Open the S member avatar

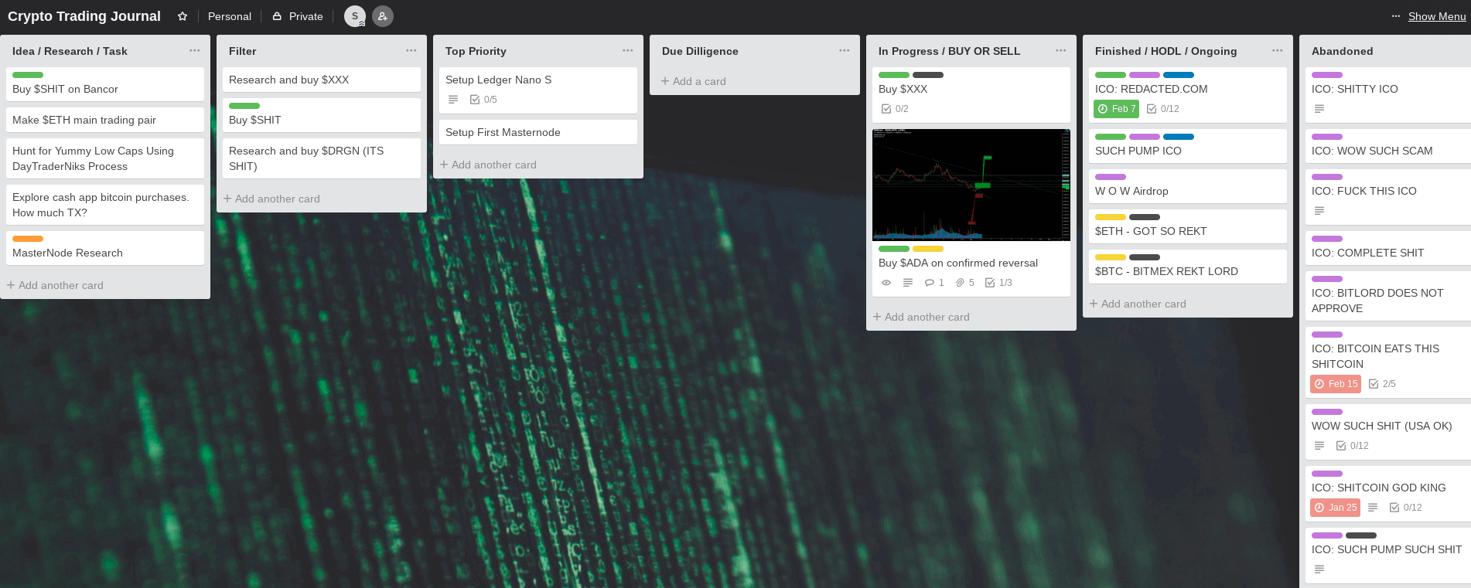[x=355, y=16]
